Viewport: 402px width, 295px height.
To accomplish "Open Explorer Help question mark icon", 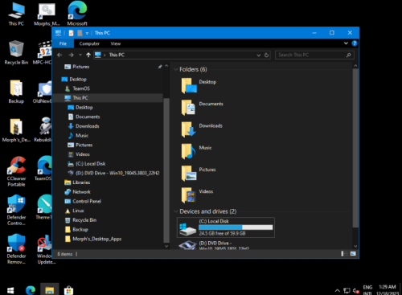I will pos(355,43).
